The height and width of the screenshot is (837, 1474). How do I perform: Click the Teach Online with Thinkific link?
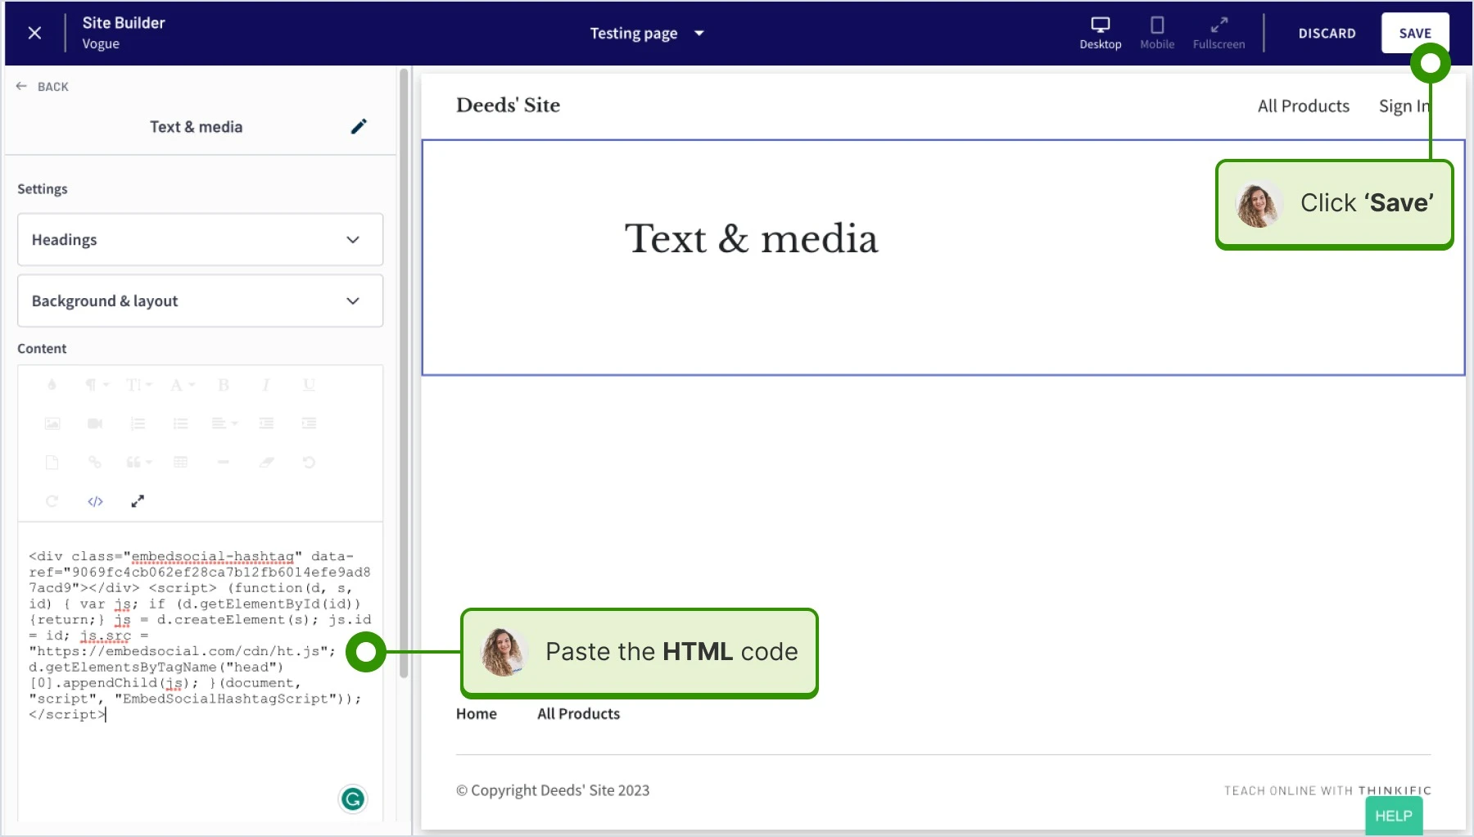(1327, 790)
